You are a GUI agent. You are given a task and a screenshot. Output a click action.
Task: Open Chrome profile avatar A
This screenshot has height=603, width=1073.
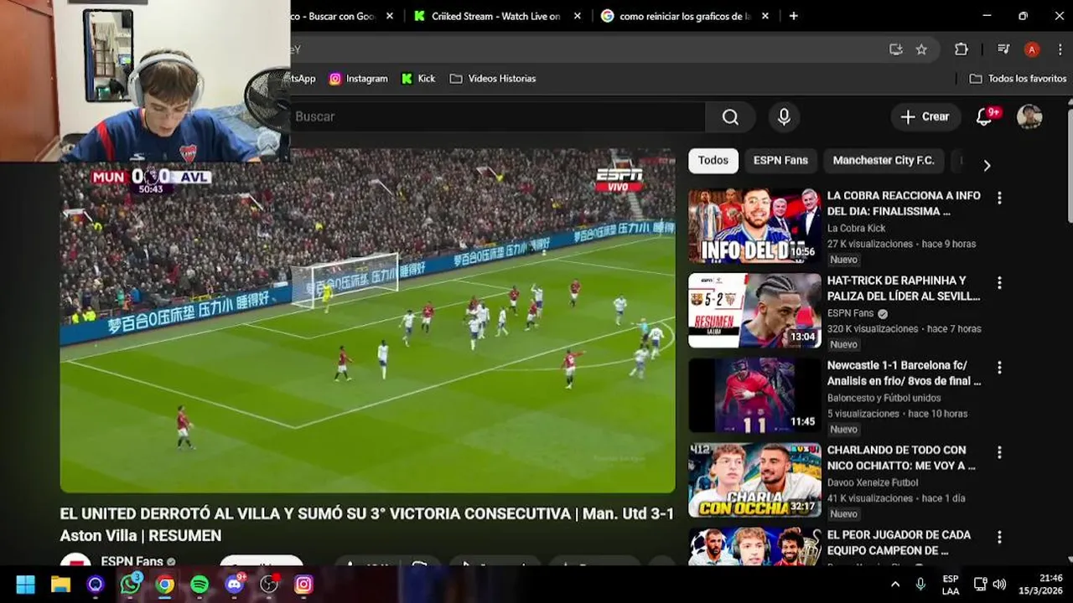click(x=1032, y=49)
